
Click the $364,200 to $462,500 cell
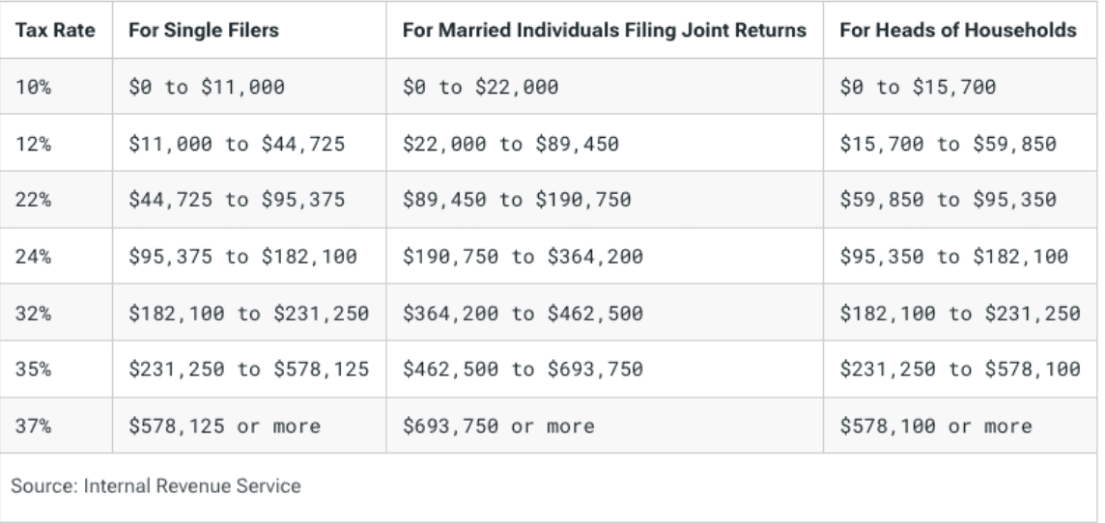point(522,314)
